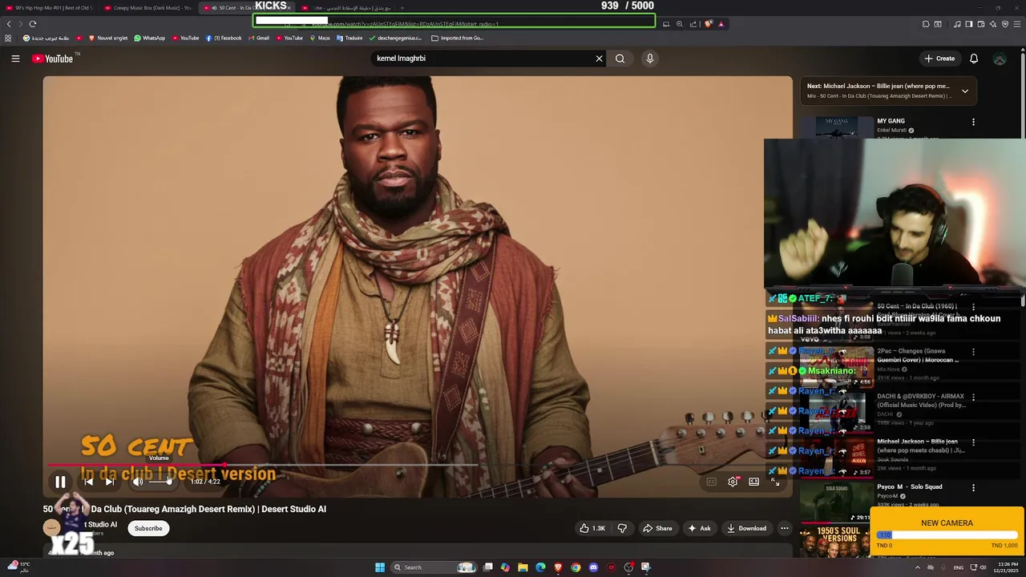The image size is (1026, 577).
Task: Open the Gmail bookmark
Action: (258, 38)
